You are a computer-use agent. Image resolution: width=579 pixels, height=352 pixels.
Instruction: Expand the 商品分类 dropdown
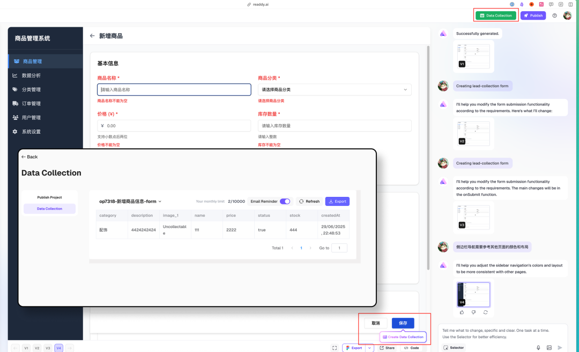click(x=335, y=89)
